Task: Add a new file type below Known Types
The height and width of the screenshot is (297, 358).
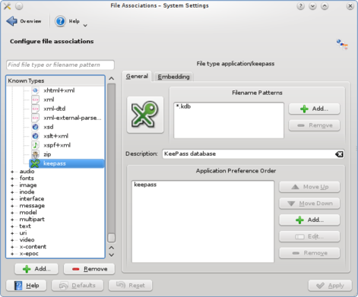Action: pos(36,269)
